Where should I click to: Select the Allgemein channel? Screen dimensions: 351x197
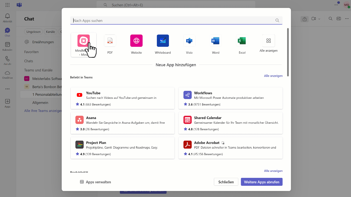(x=40, y=103)
